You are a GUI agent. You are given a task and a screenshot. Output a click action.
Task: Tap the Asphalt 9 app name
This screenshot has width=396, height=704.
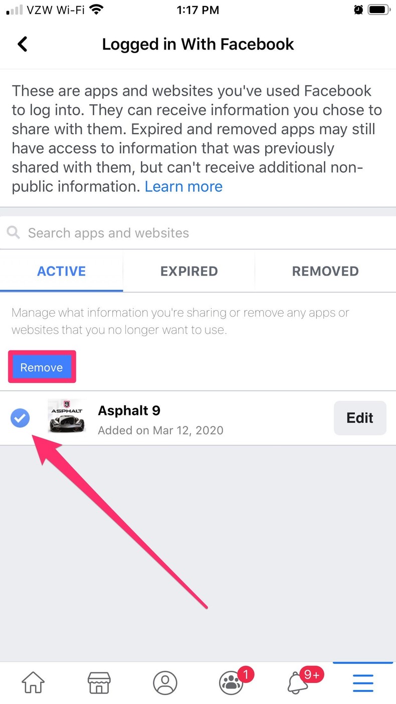coord(129,410)
